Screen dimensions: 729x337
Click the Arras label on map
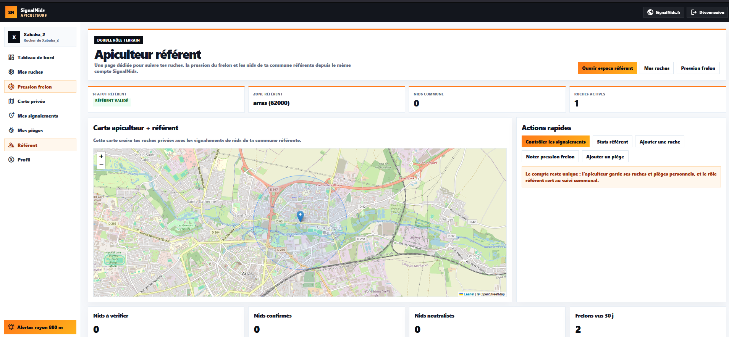pyautogui.click(x=247, y=274)
